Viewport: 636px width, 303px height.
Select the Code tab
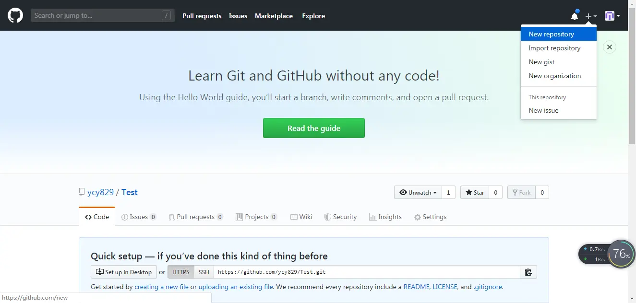(97, 217)
